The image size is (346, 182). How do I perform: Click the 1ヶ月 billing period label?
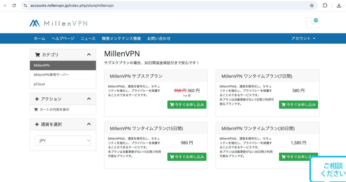pos(187,96)
